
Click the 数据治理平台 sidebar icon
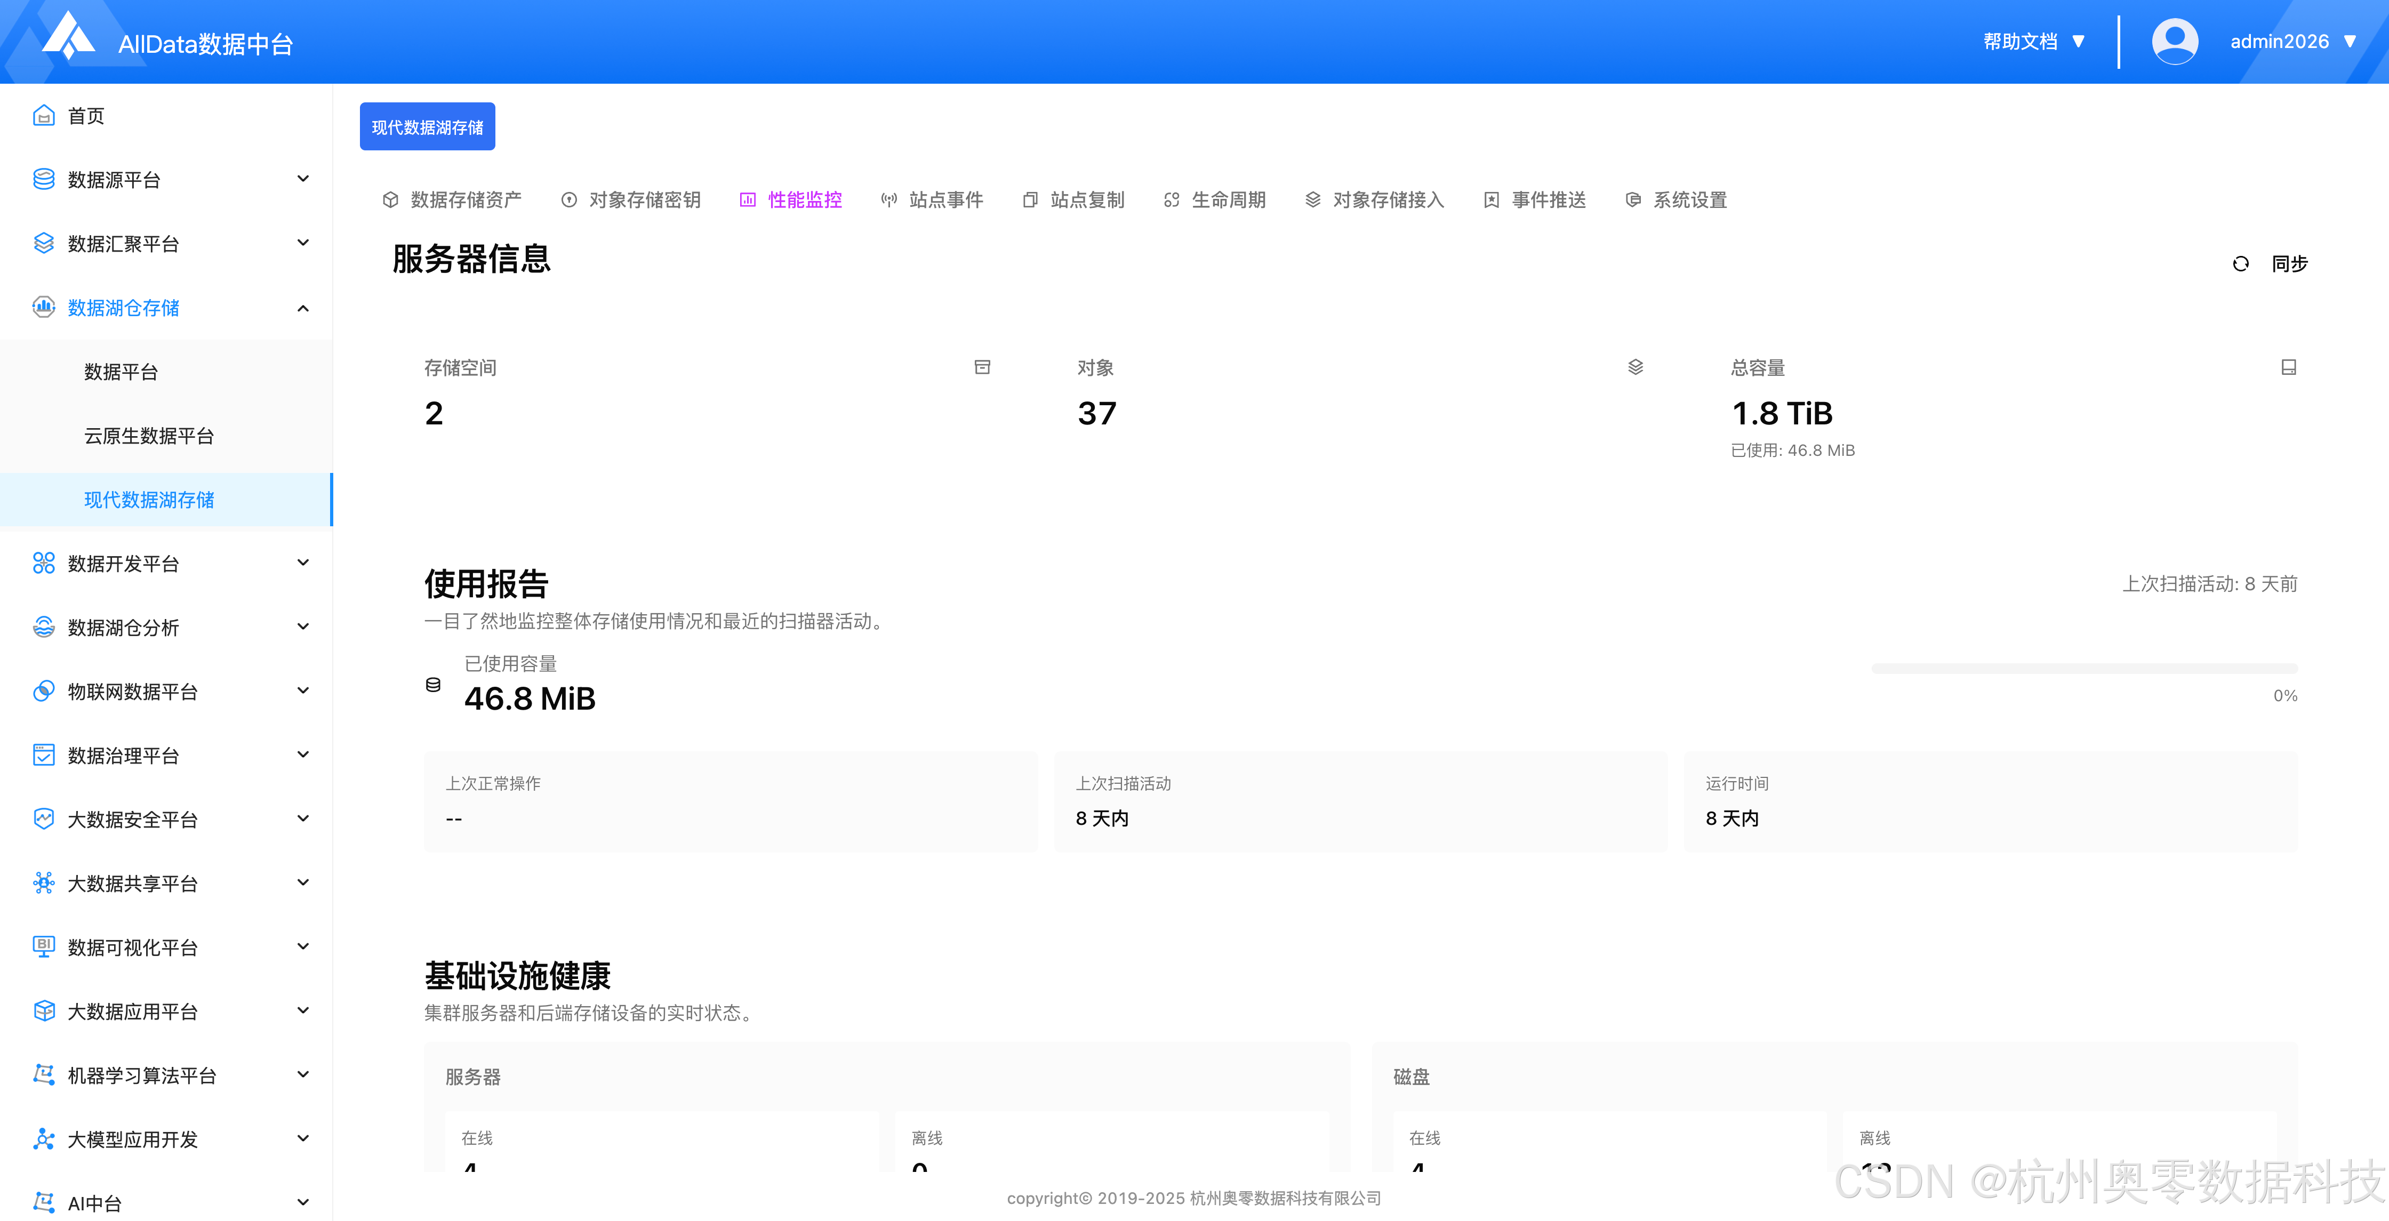44,756
